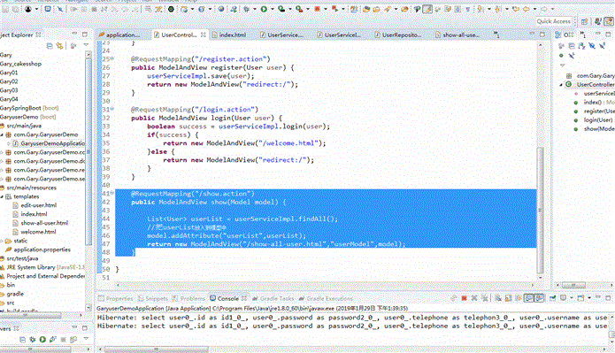
Task: Select login(User) method in Outline
Action: (x=594, y=120)
